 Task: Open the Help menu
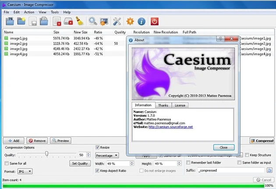[x=67, y=12]
